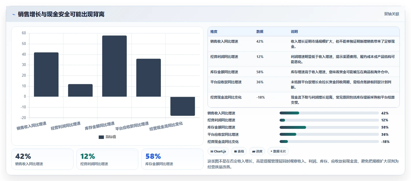Viewport: 411px width, 181px height.
Task: Click the description starting 现金流下降与利润增长背离
Action: [342, 100]
